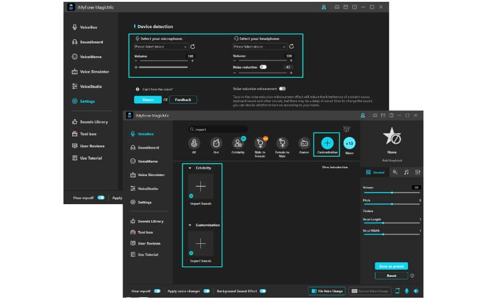Open the microphone device dropdown
Screen dimensions: 490x302
click(x=160, y=46)
